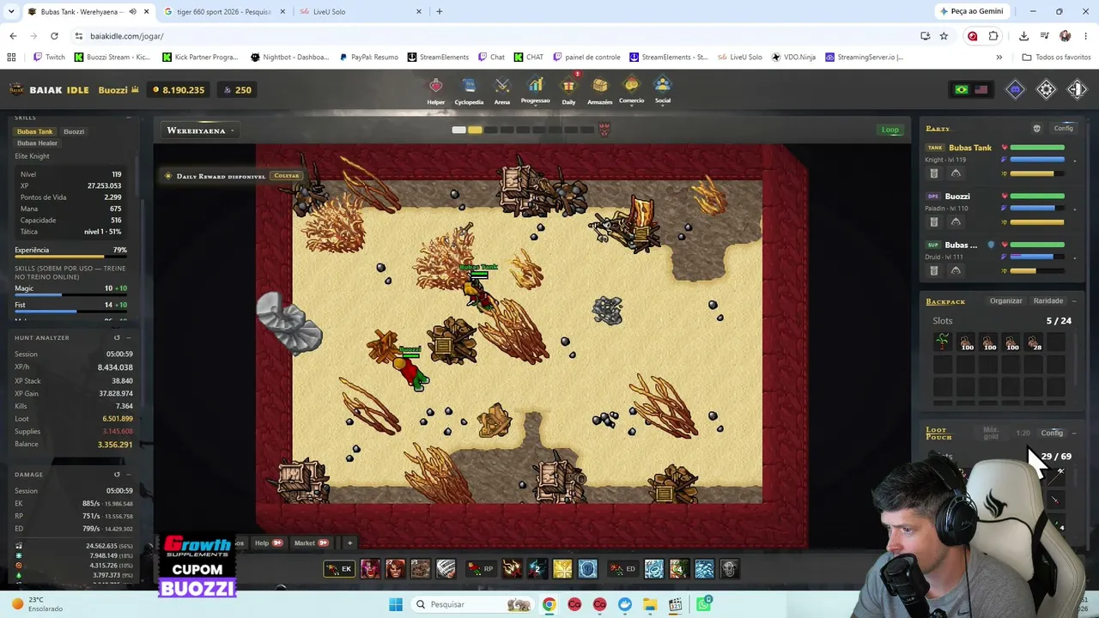
Task: Select the backpack item with quantity 28
Action: 1034,342
